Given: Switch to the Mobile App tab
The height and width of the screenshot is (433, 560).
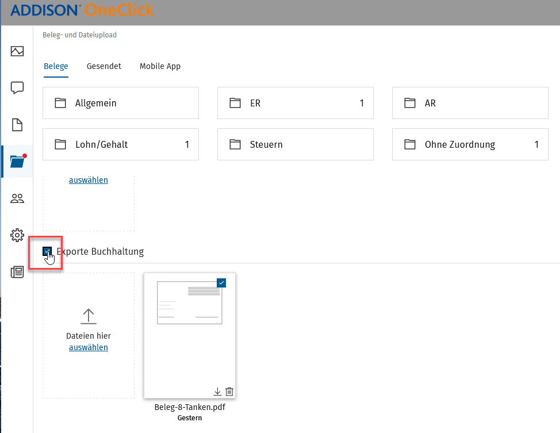Looking at the screenshot, I should 160,66.
